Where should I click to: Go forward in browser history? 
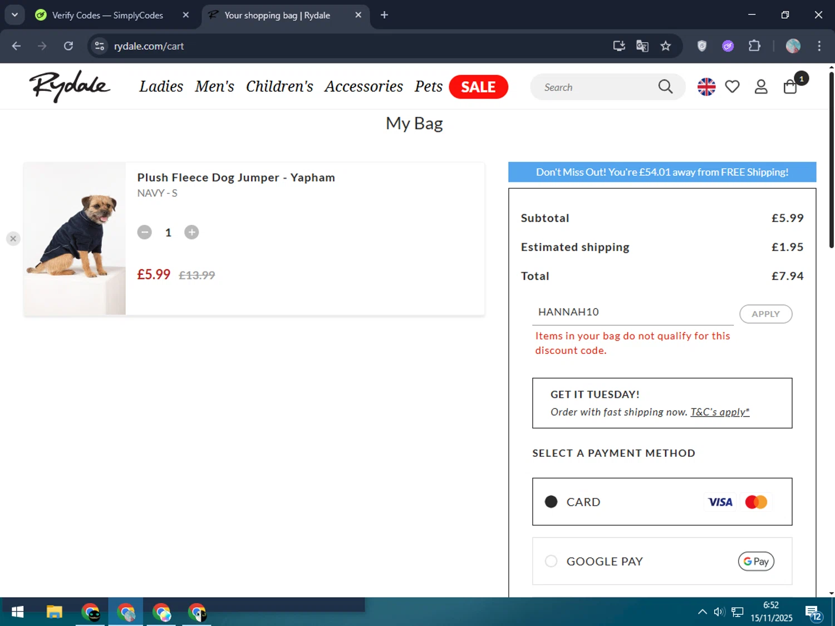pos(42,46)
